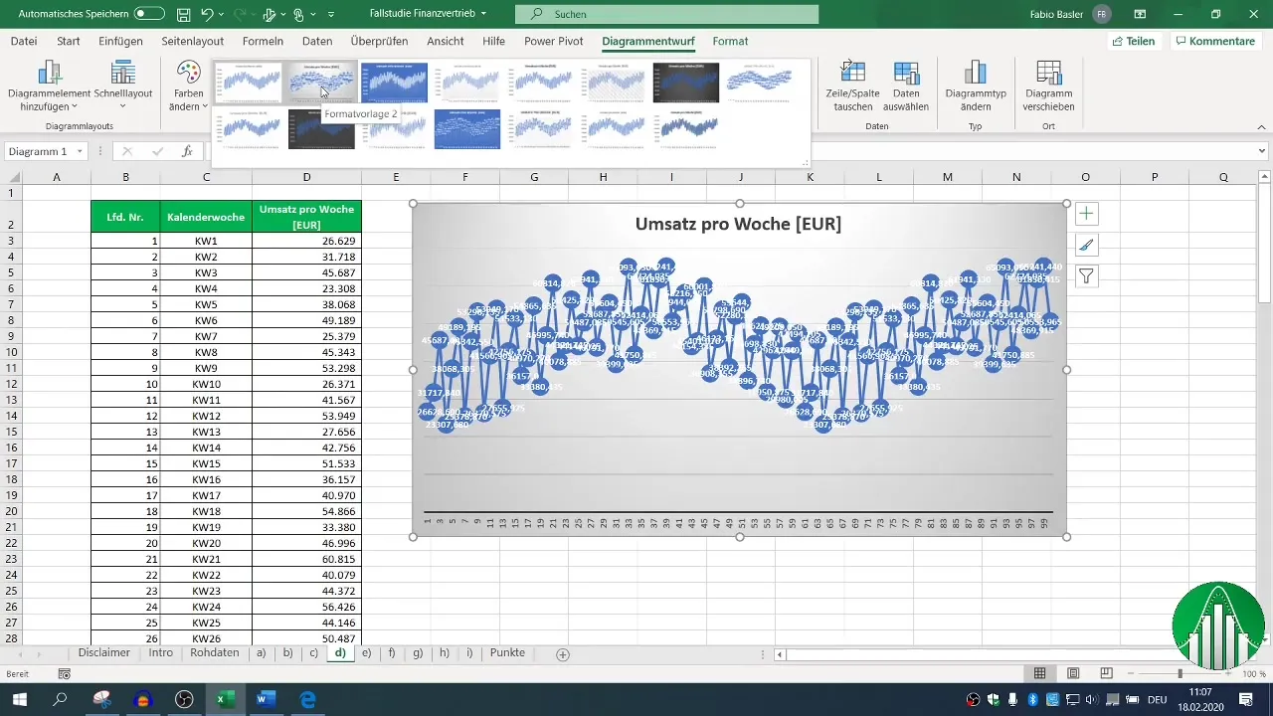Viewport: 1273px width, 716px height.
Task: Open Word from the taskbar
Action: click(266, 699)
